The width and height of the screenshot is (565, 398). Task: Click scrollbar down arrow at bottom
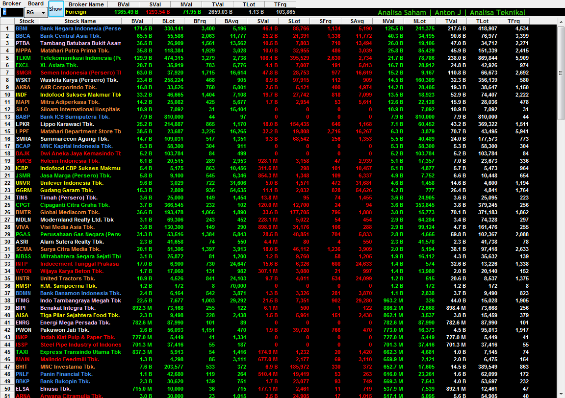click(x=561, y=395)
